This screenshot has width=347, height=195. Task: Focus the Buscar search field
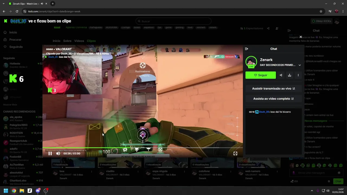tap(173, 21)
